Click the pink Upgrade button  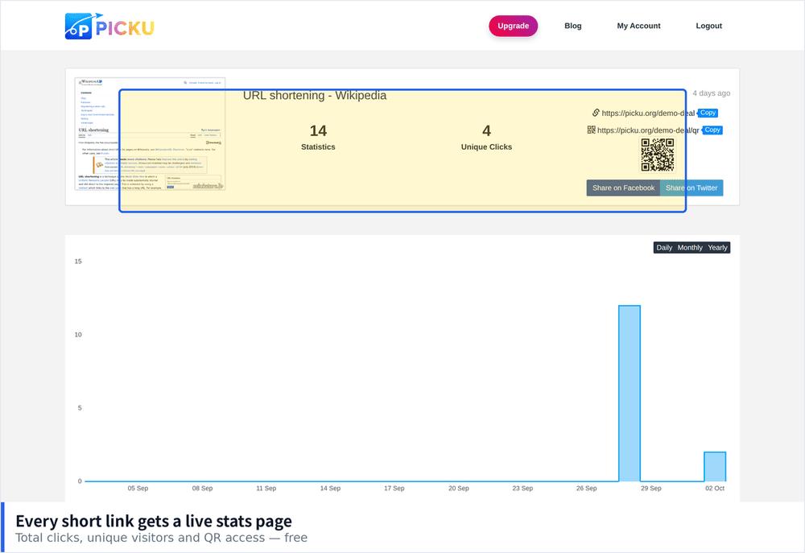click(x=513, y=26)
